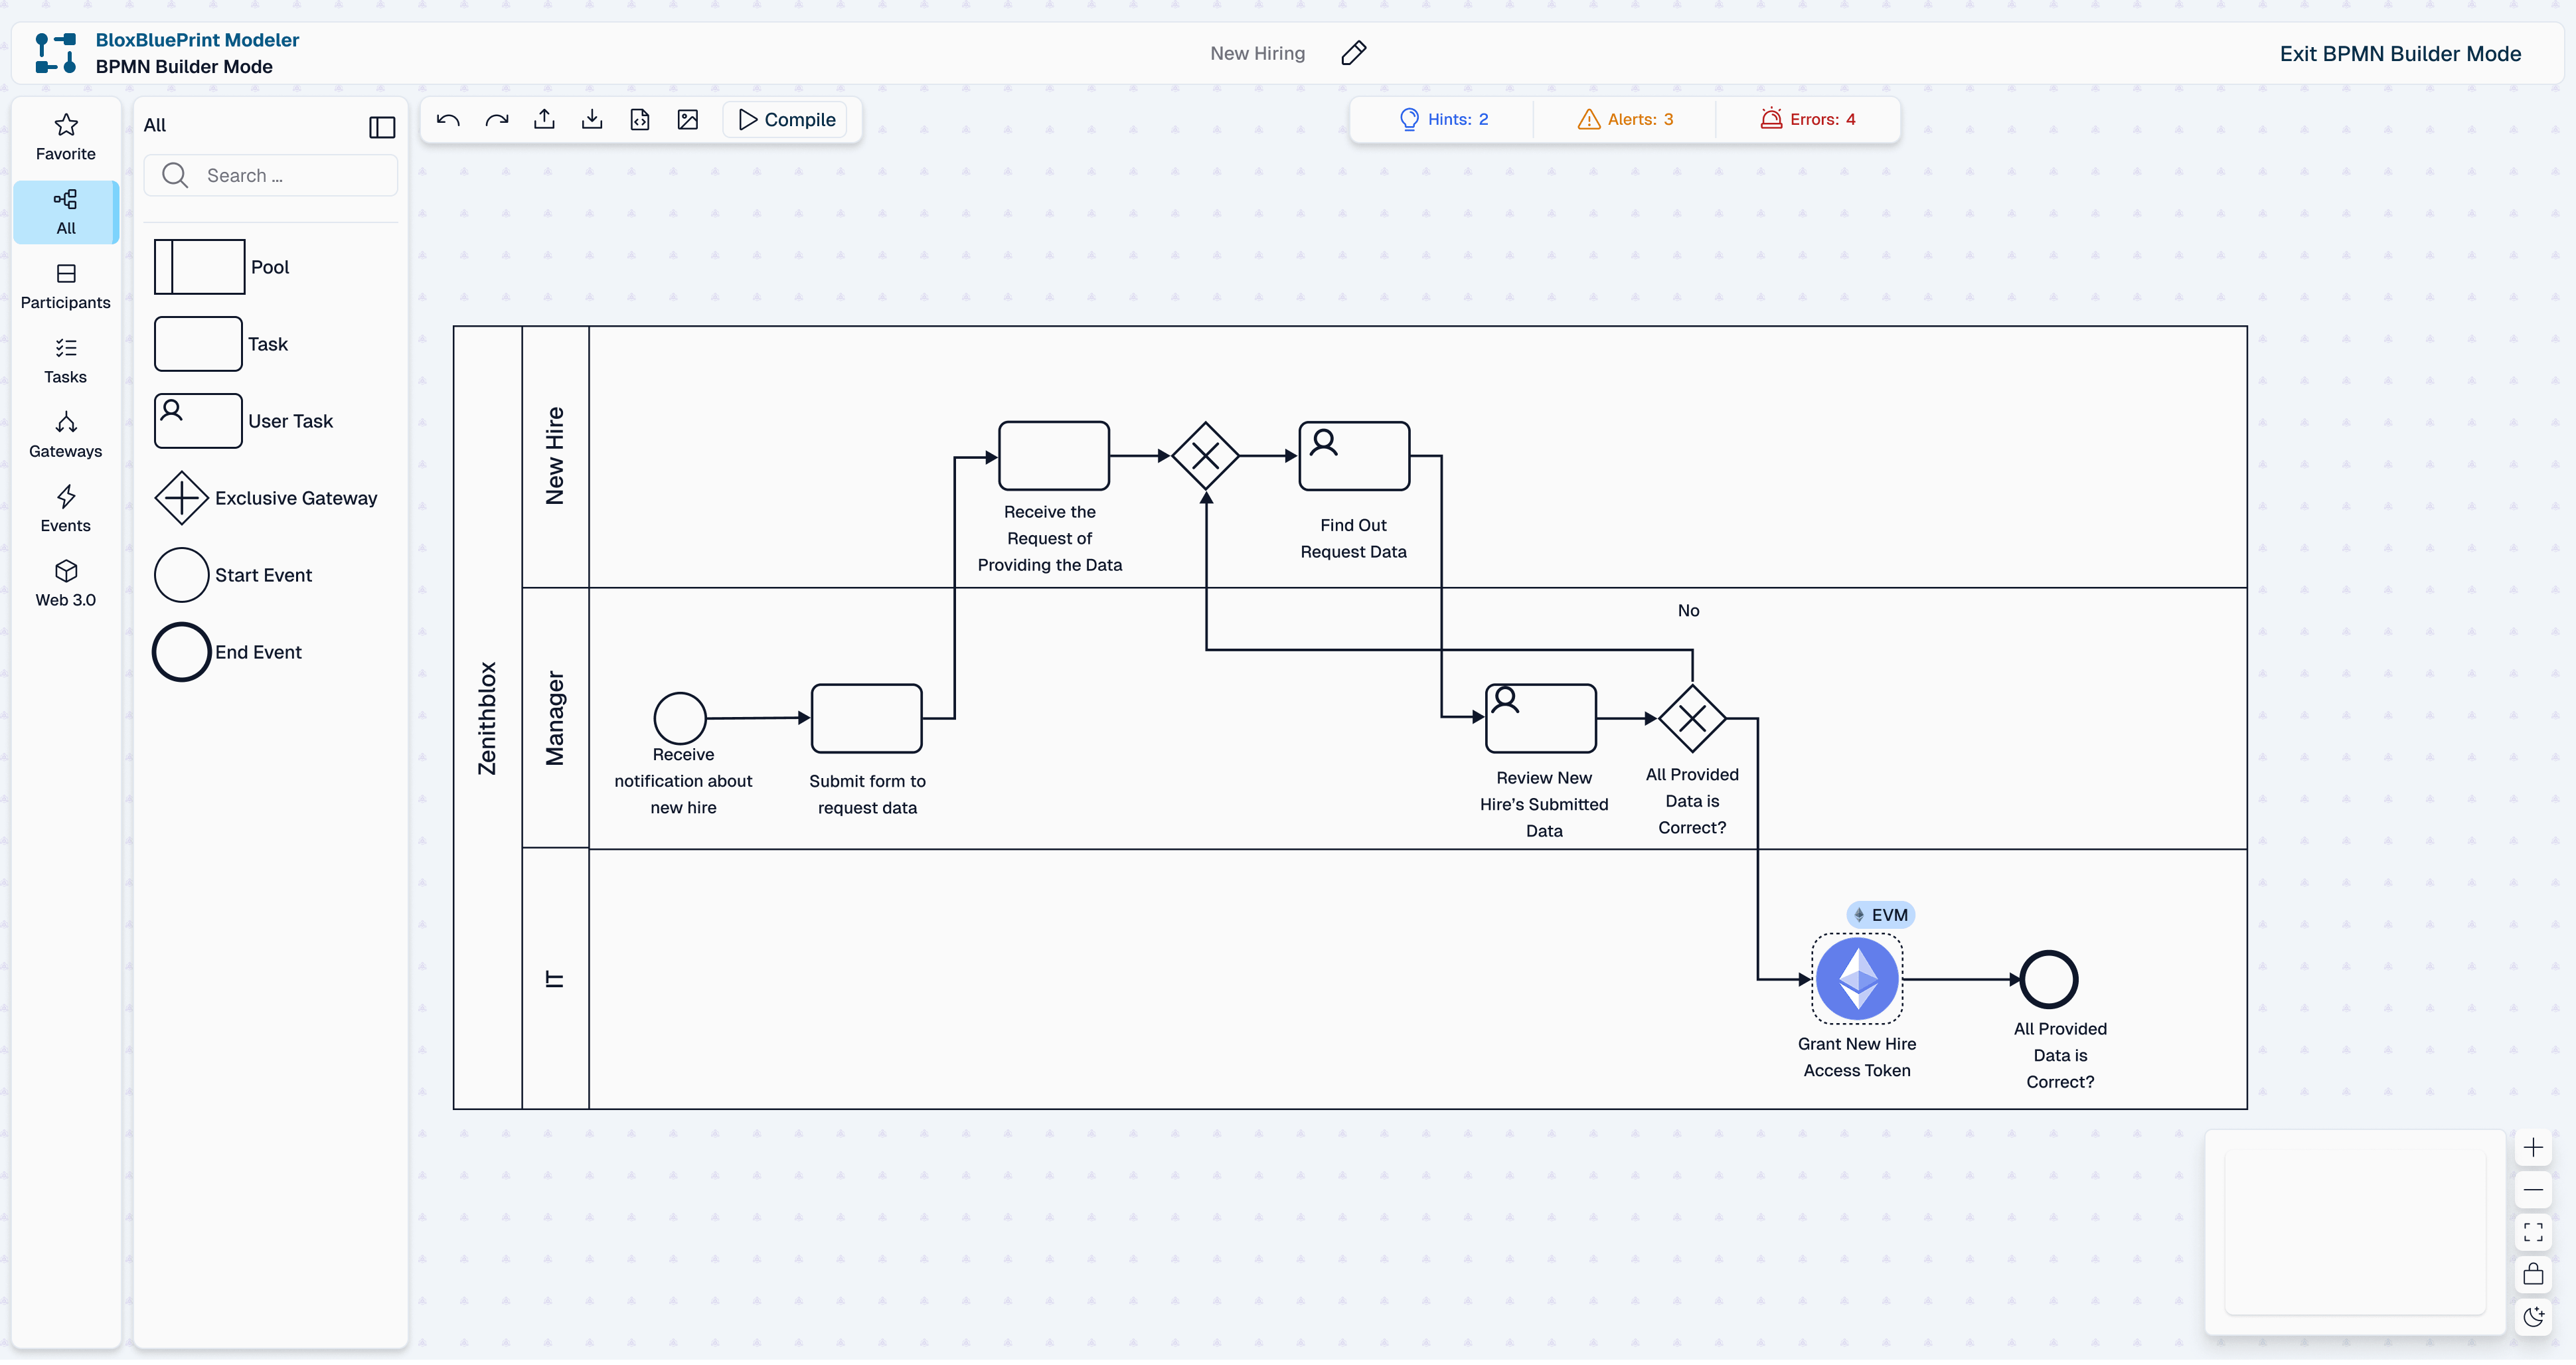Viewport: 2576px width, 1365px height.
Task: Run the Compile button
Action: (x=786, y=120)
